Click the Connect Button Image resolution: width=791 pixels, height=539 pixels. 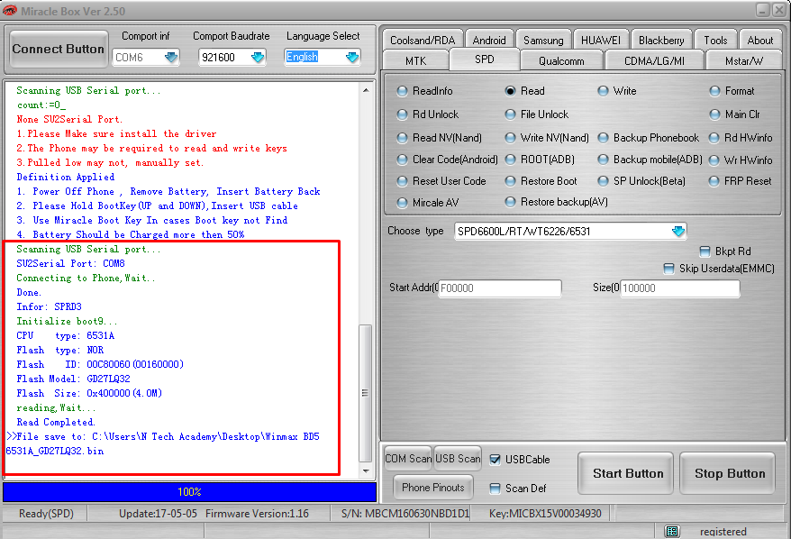58,49
